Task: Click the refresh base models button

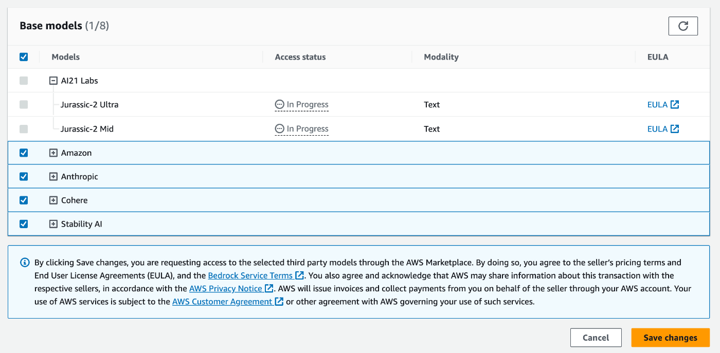Action: pos(683,26)
